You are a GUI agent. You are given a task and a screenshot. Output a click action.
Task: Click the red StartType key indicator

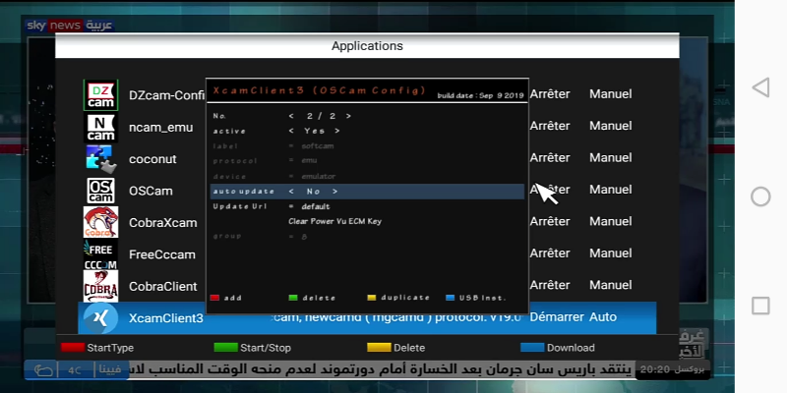[72, 348]
